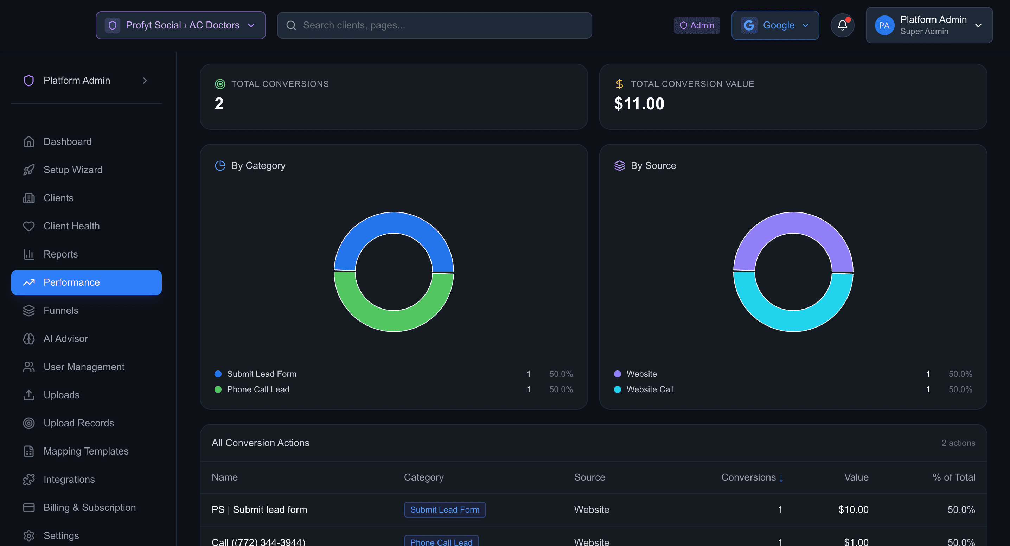Click the blue Submit Lead Form legend dot

(218, 374)
